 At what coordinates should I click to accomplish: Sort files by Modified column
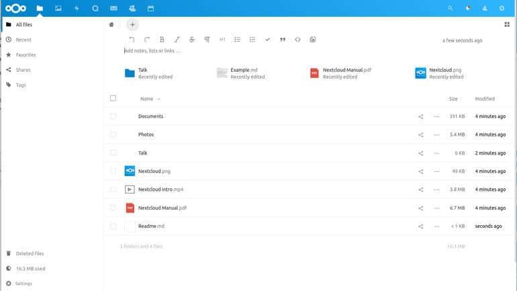(485, 99)
